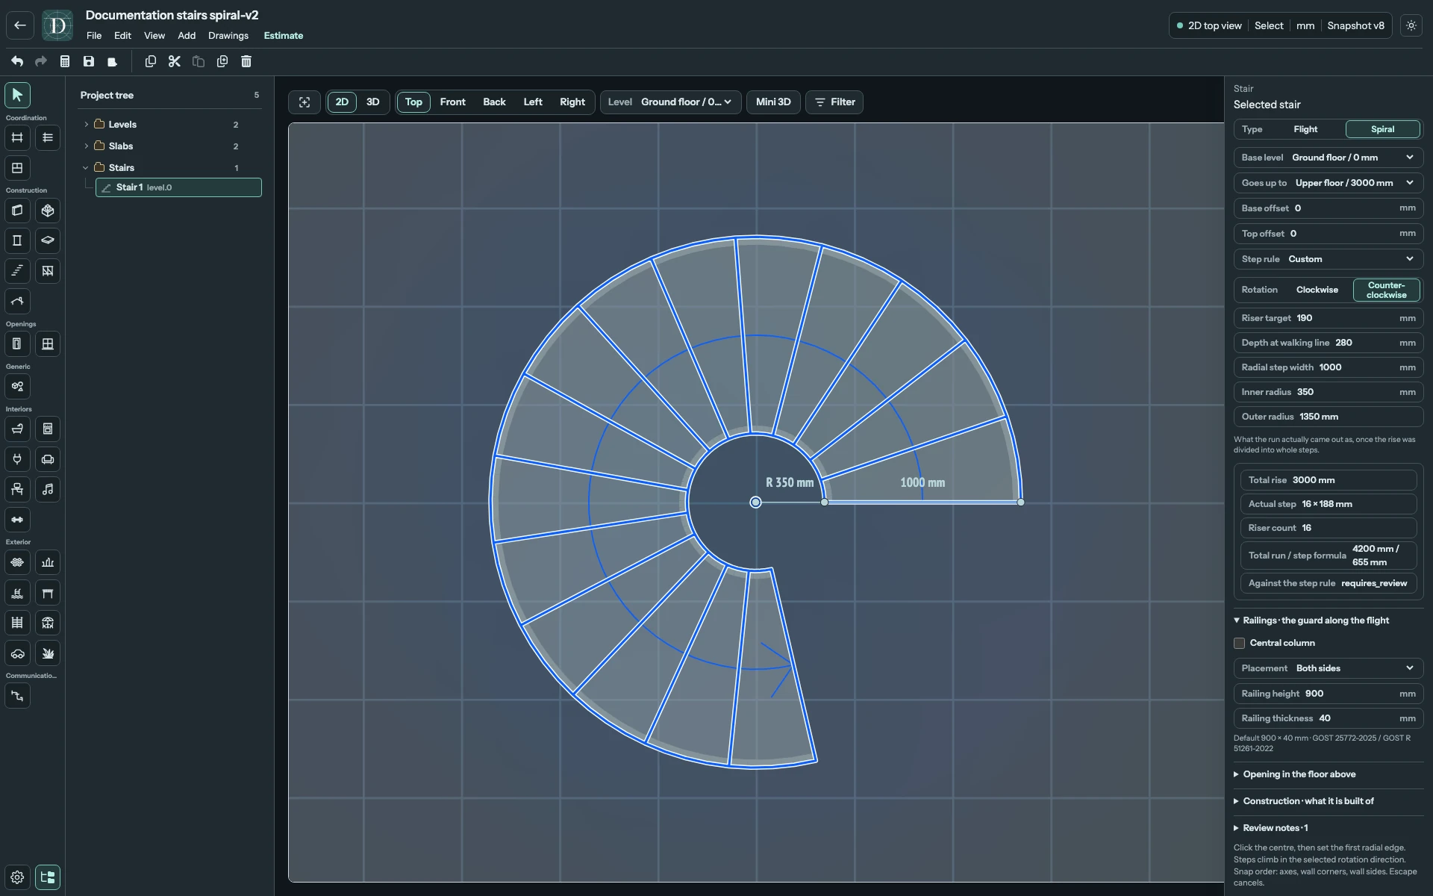Pick the slab tool in Construction
The width and height of the screenshot is (1433, 896).
pos(48,240)
